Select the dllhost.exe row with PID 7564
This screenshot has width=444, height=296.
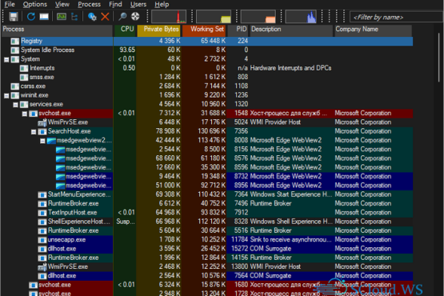click(206, 276)
